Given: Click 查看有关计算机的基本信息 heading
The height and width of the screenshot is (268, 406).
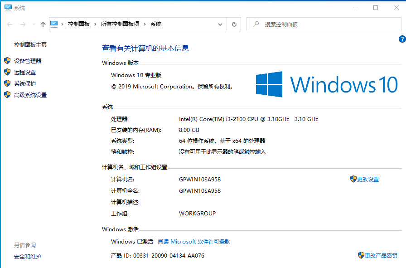Looking at the screenshot, I should coord(145,48).
